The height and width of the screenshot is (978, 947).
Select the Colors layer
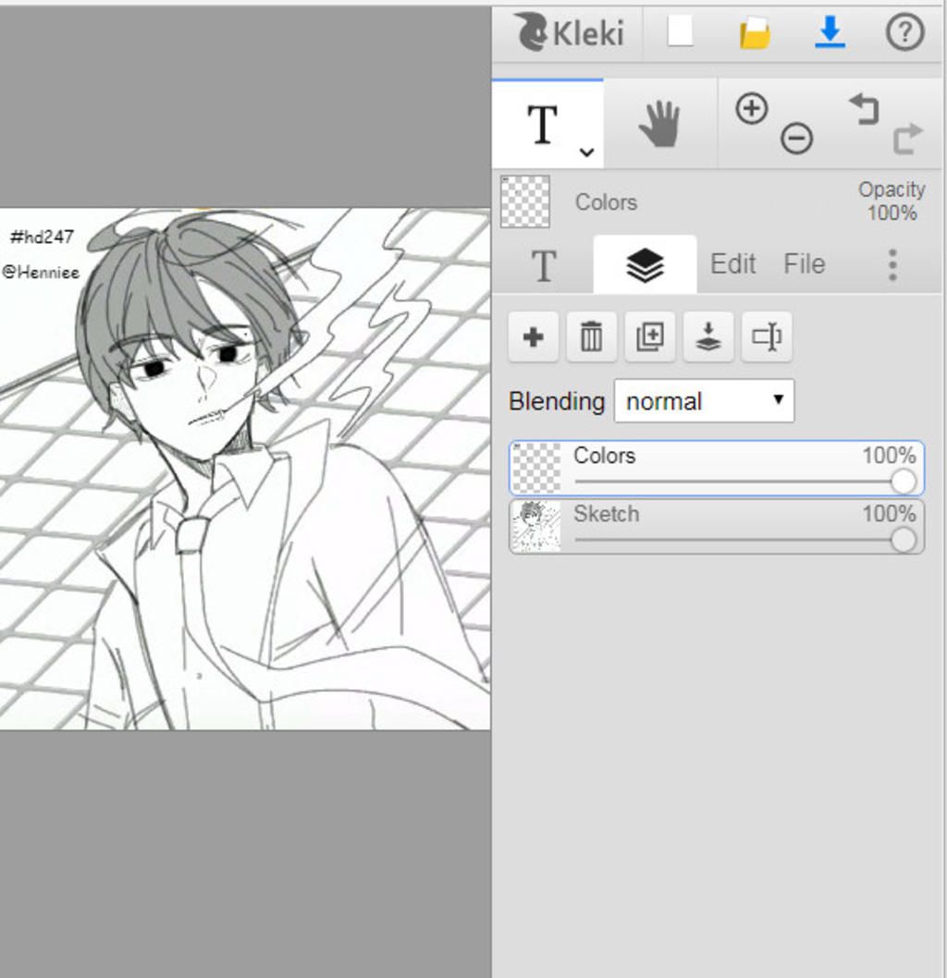[716, 469]
